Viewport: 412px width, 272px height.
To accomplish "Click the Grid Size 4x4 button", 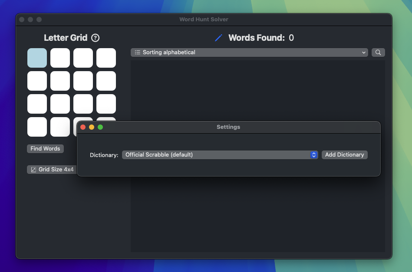I will 52,170.
